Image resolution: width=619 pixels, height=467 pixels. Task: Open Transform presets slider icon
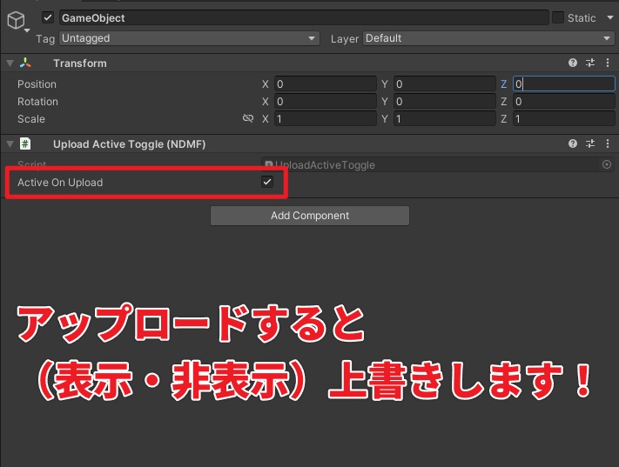(x=590, y=63)
